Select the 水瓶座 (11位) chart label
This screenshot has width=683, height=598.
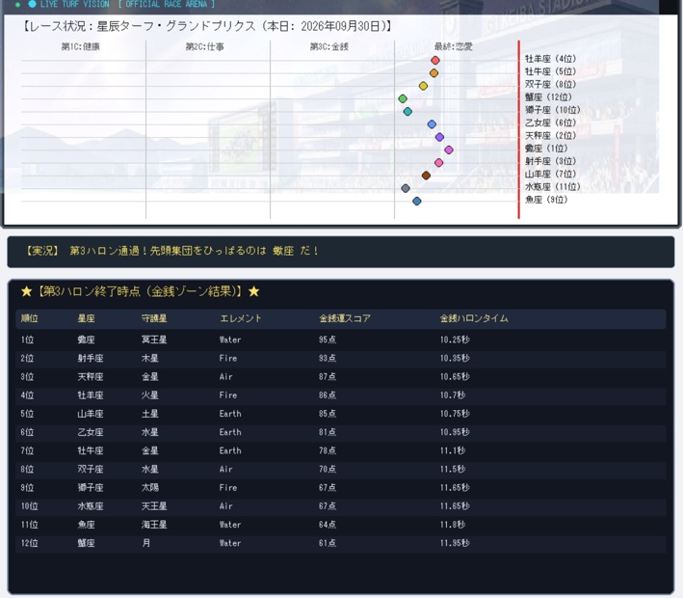[553, 187]
